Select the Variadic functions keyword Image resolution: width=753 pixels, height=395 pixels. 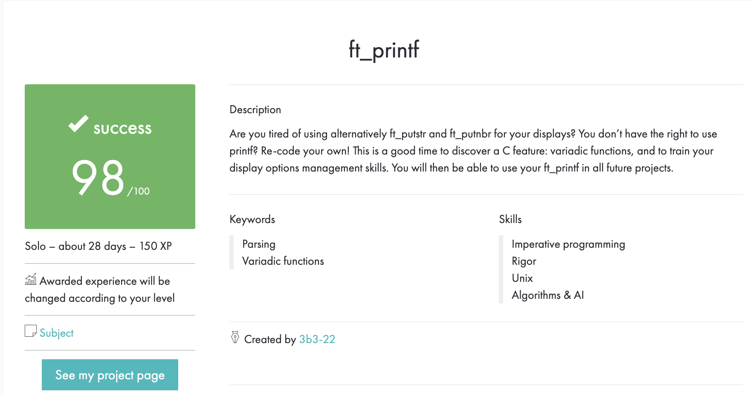[x=283, y=261]
